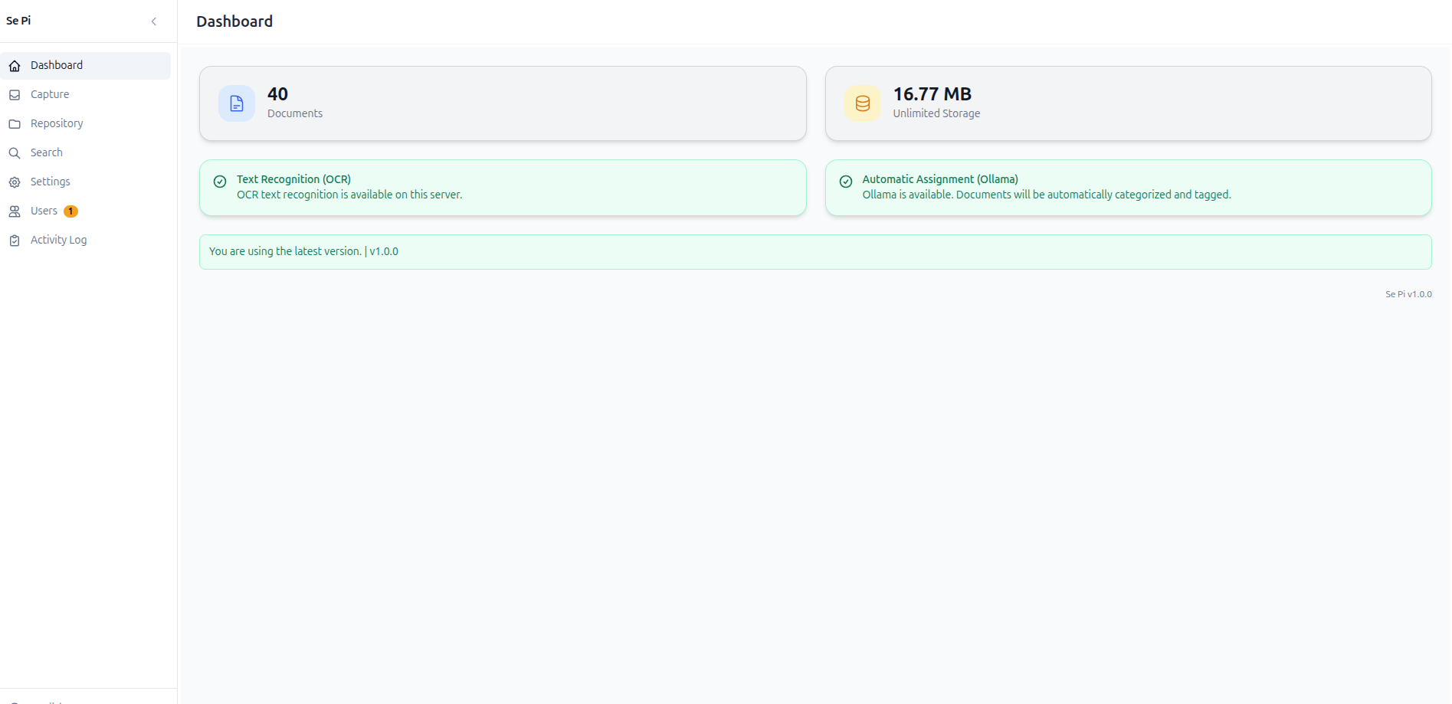This screenshot has height=704, width=1452.
Task: Click the 16.77 MB storage value
Action: [x=932, y=94]
